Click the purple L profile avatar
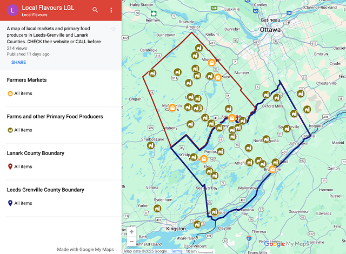 tap(13, 10)
